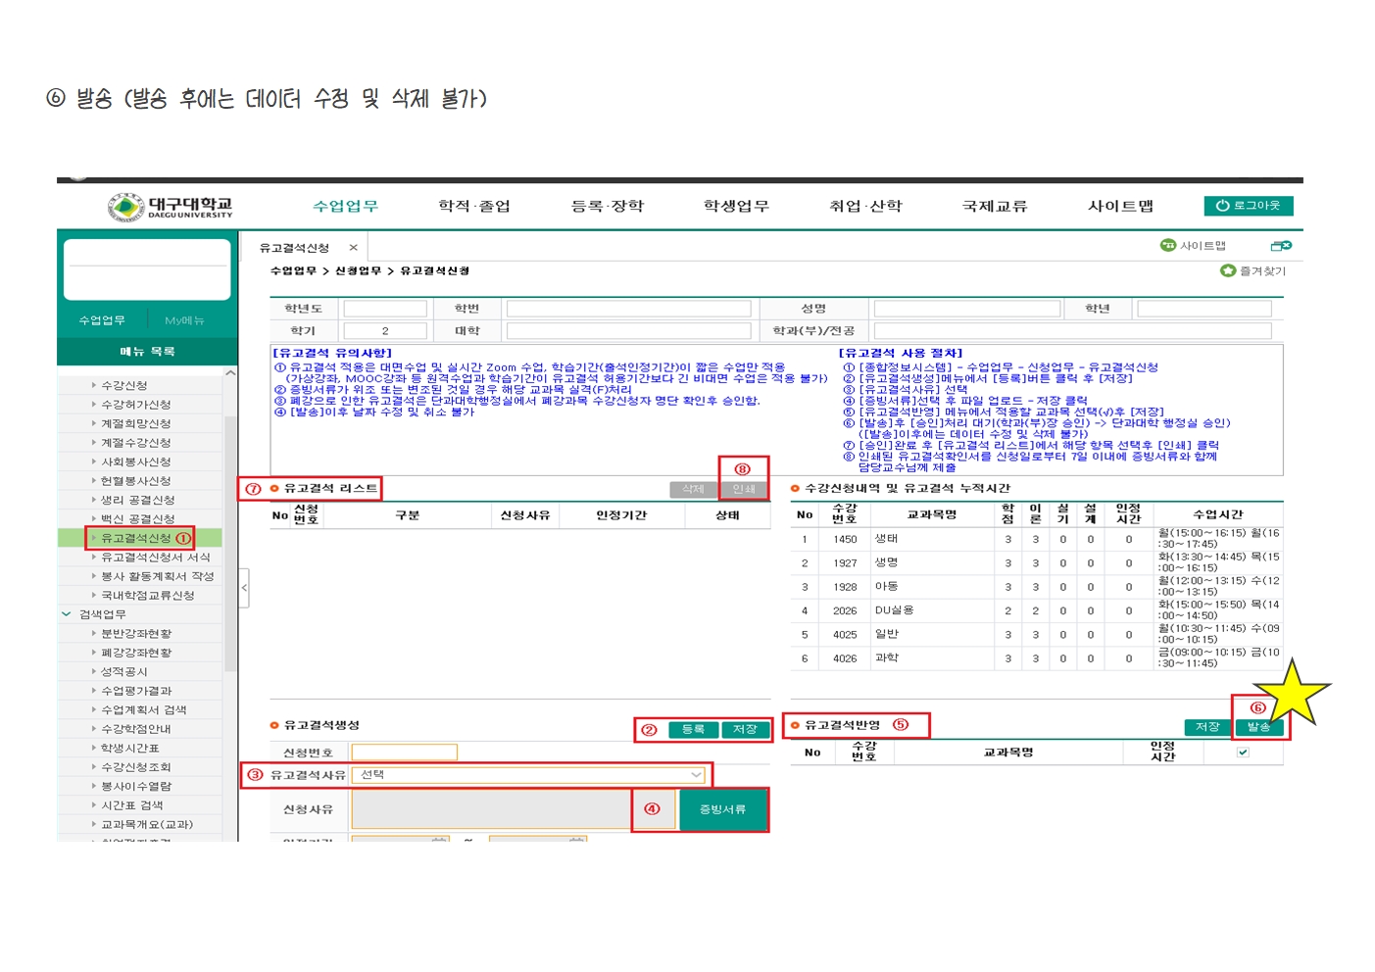Viewport: 1375px width, 972px height.
Task: Click the close-all-windows icon at top right
Action: click(x=1280, y=246)
